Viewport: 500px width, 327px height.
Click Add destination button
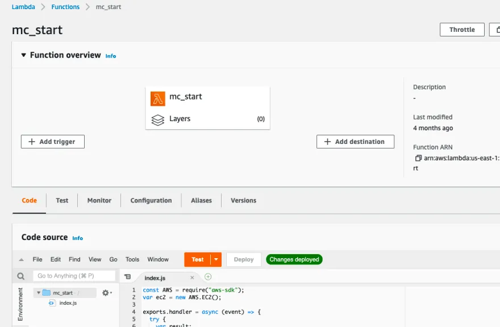point(355,142)
